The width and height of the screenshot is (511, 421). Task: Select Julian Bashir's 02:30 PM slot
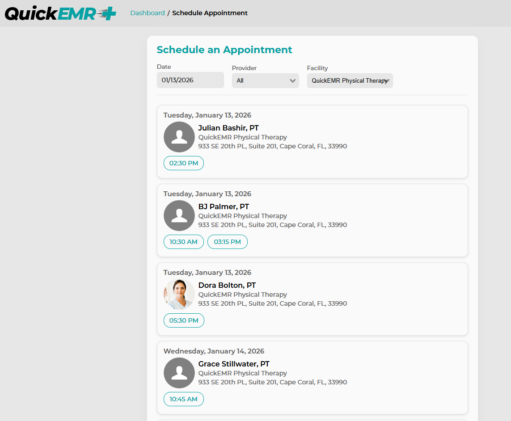tap(184, 163)
